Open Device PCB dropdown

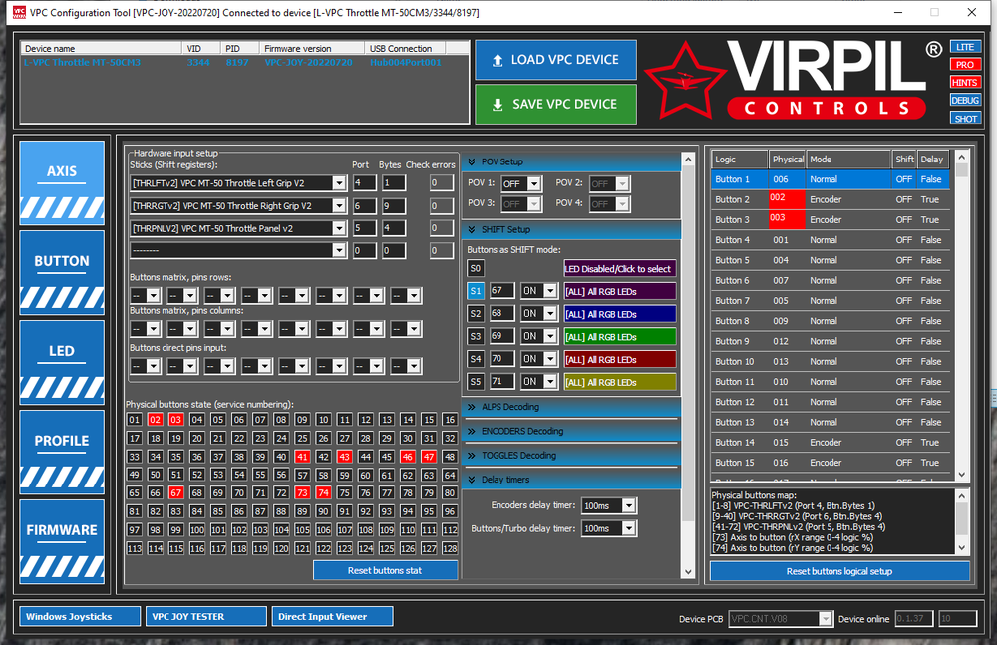pos(826,618)
